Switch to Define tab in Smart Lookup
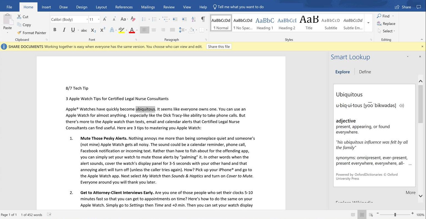This screenshot has width=426, height=219. click(x=365, y=72)
